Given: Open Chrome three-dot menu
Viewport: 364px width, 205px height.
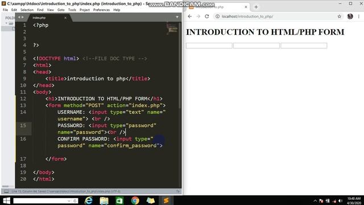Looking at the screenshot, I should 359,17.
